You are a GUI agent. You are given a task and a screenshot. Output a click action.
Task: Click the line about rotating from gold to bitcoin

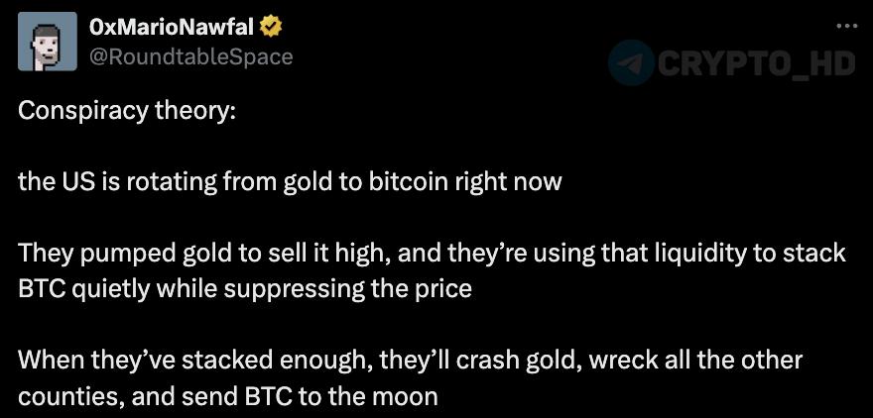[x=290, y=182]
